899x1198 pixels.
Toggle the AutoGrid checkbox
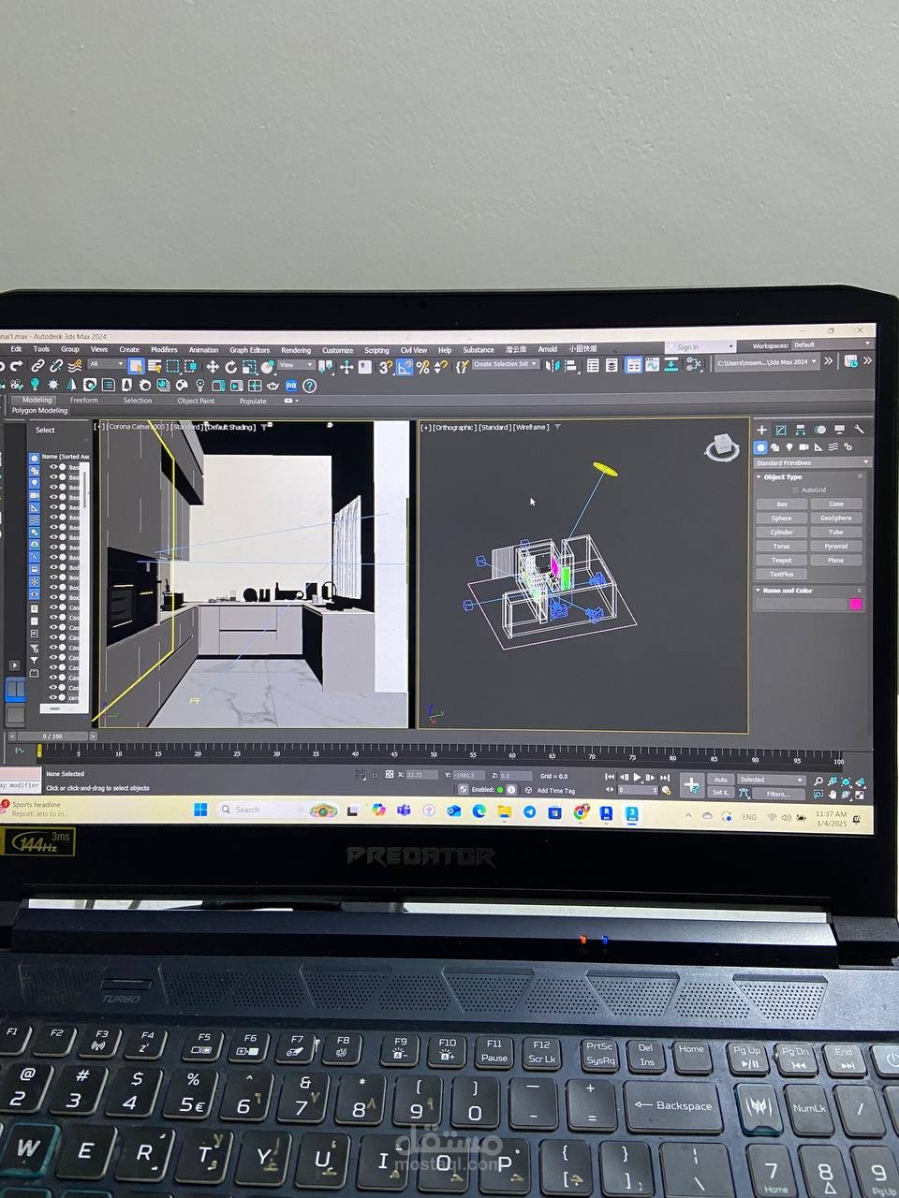click(x=795, y=489)
